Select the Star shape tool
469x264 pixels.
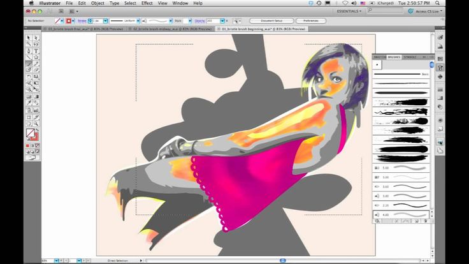coord(36,57)
